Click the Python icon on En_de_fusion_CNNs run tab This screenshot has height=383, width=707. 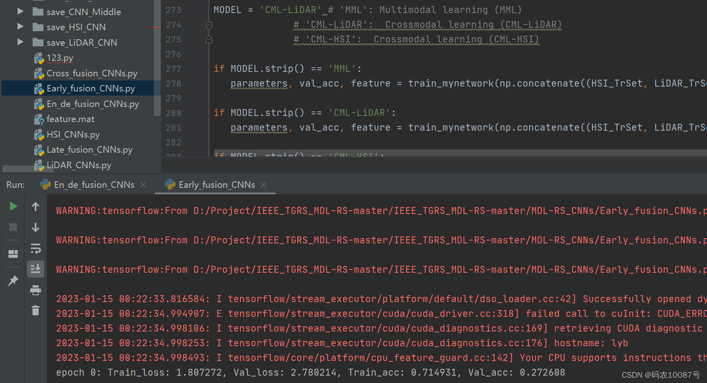click(45, 185)
